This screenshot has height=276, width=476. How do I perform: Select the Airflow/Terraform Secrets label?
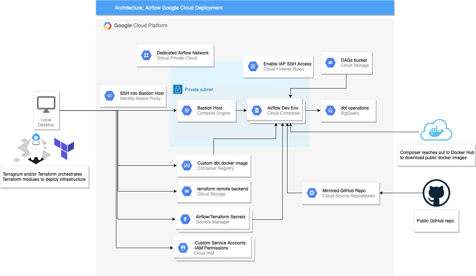tap(221, 217)
